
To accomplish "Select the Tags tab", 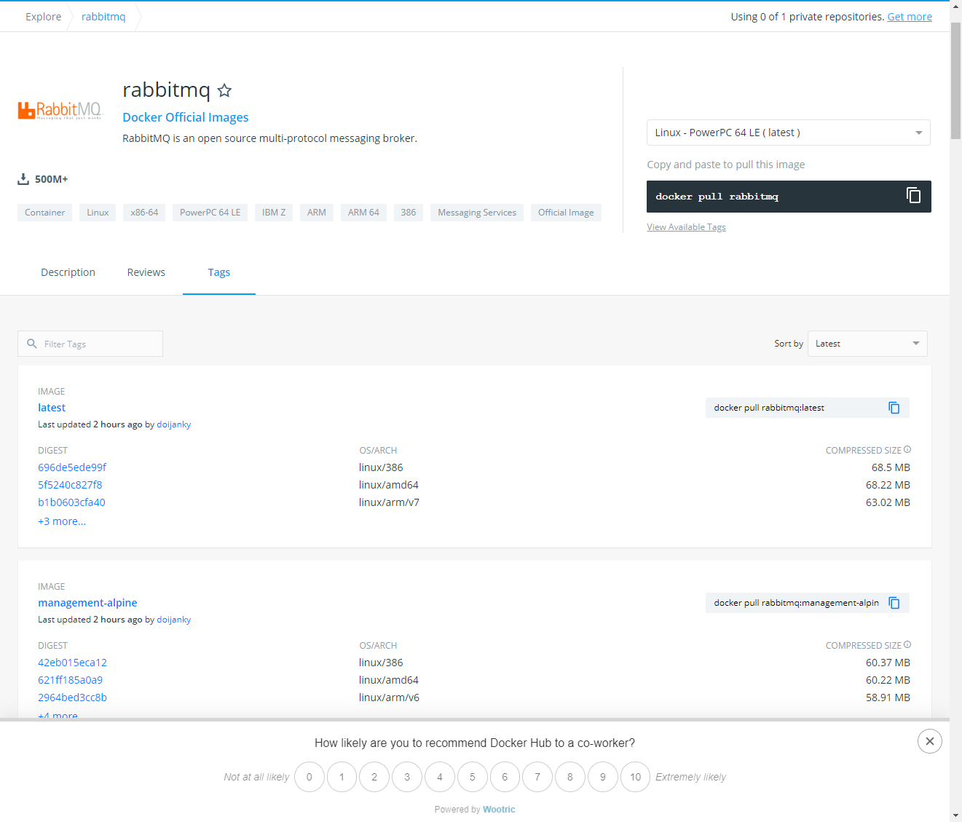I will pyautogui.click(x=219, y=272).
